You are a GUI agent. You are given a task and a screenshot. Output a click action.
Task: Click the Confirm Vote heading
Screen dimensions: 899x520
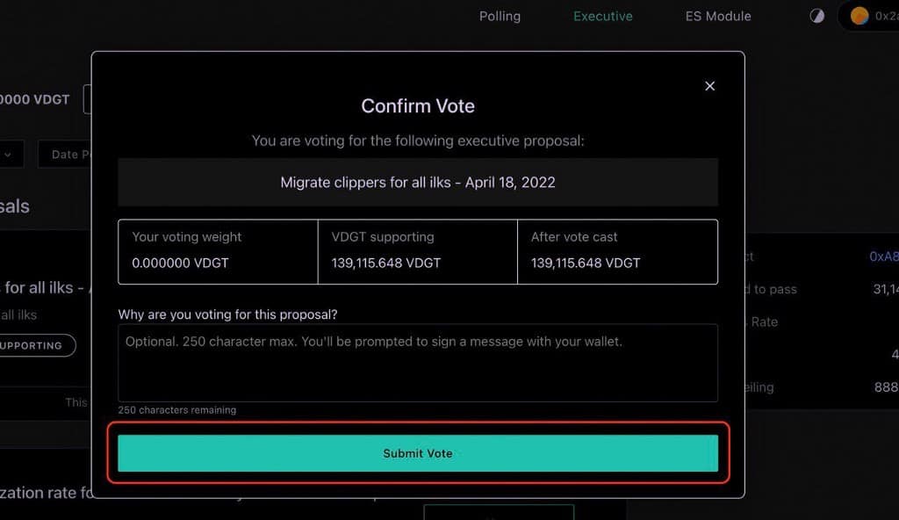(x=418, y=106)
